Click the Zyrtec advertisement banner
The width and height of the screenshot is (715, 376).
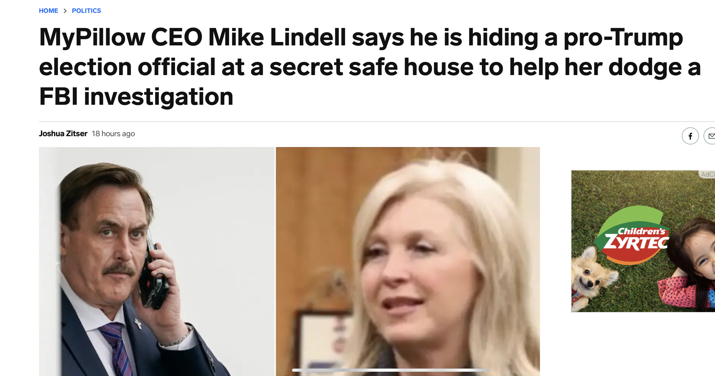tap(643, 241)
